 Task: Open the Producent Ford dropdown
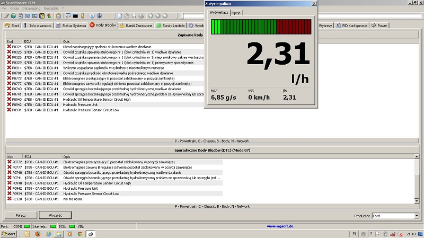point(417,216)
